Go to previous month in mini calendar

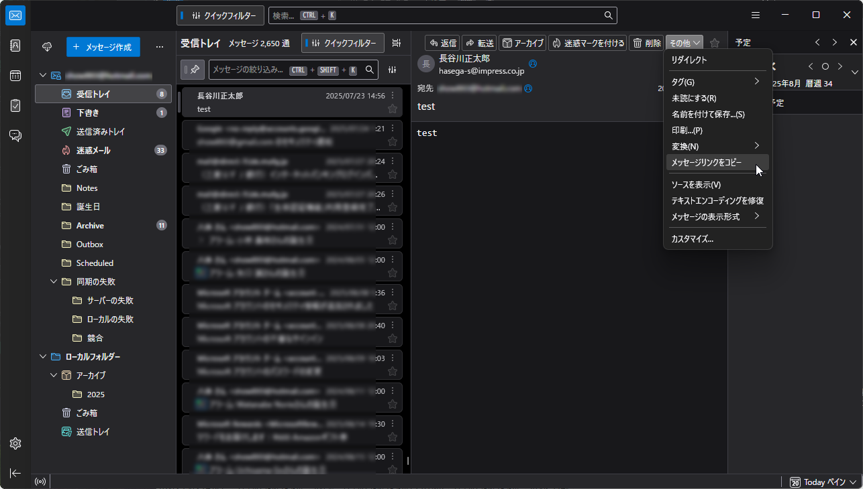(x=811, y=66)
